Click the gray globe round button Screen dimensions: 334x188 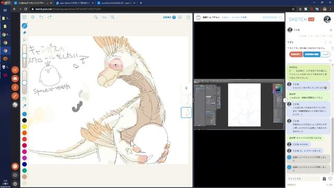(15, 104)
